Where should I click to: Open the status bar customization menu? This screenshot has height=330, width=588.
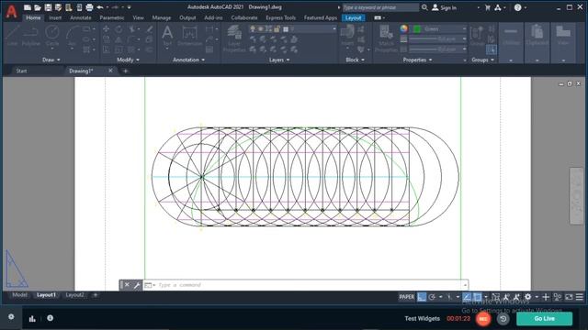580,297
